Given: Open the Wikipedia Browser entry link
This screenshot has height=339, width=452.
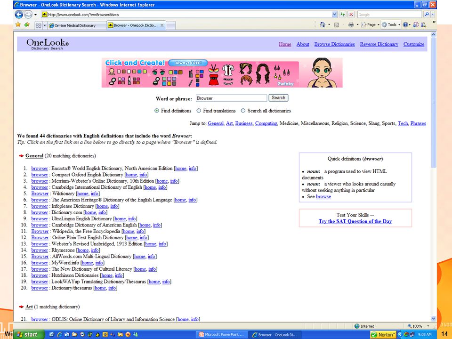Looking at the screenshot, I should (40, 231).
